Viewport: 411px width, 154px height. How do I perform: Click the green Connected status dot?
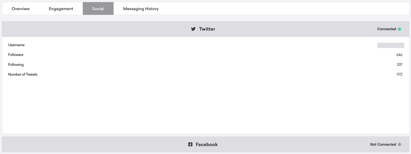pyautogui.click(x=399, y=29)
